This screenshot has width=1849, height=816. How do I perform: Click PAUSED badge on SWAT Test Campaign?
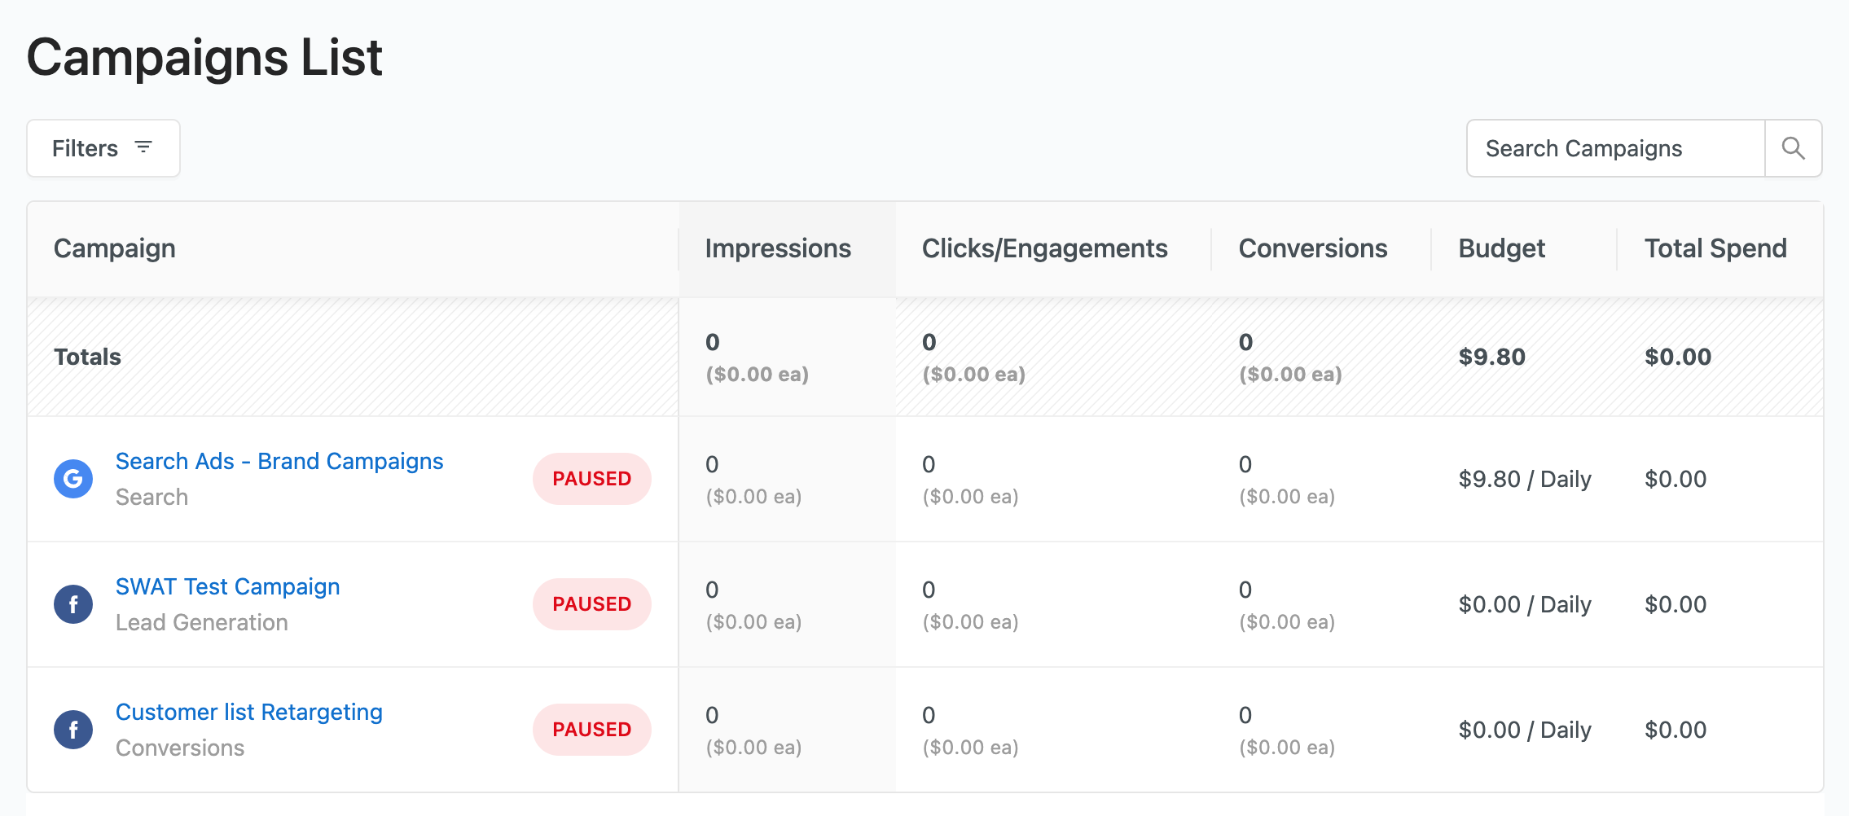point(591,604)
